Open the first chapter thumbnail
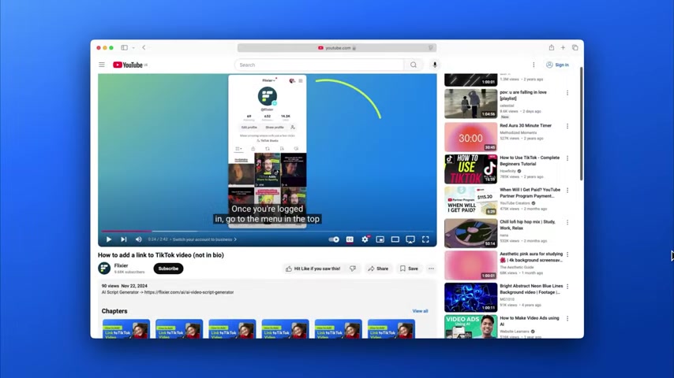 coord(126,328)
